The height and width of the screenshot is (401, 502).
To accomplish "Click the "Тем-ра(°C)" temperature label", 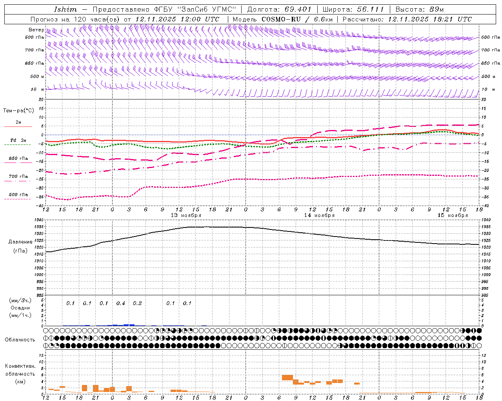I will pyautogui.click(x=19, y=111).
